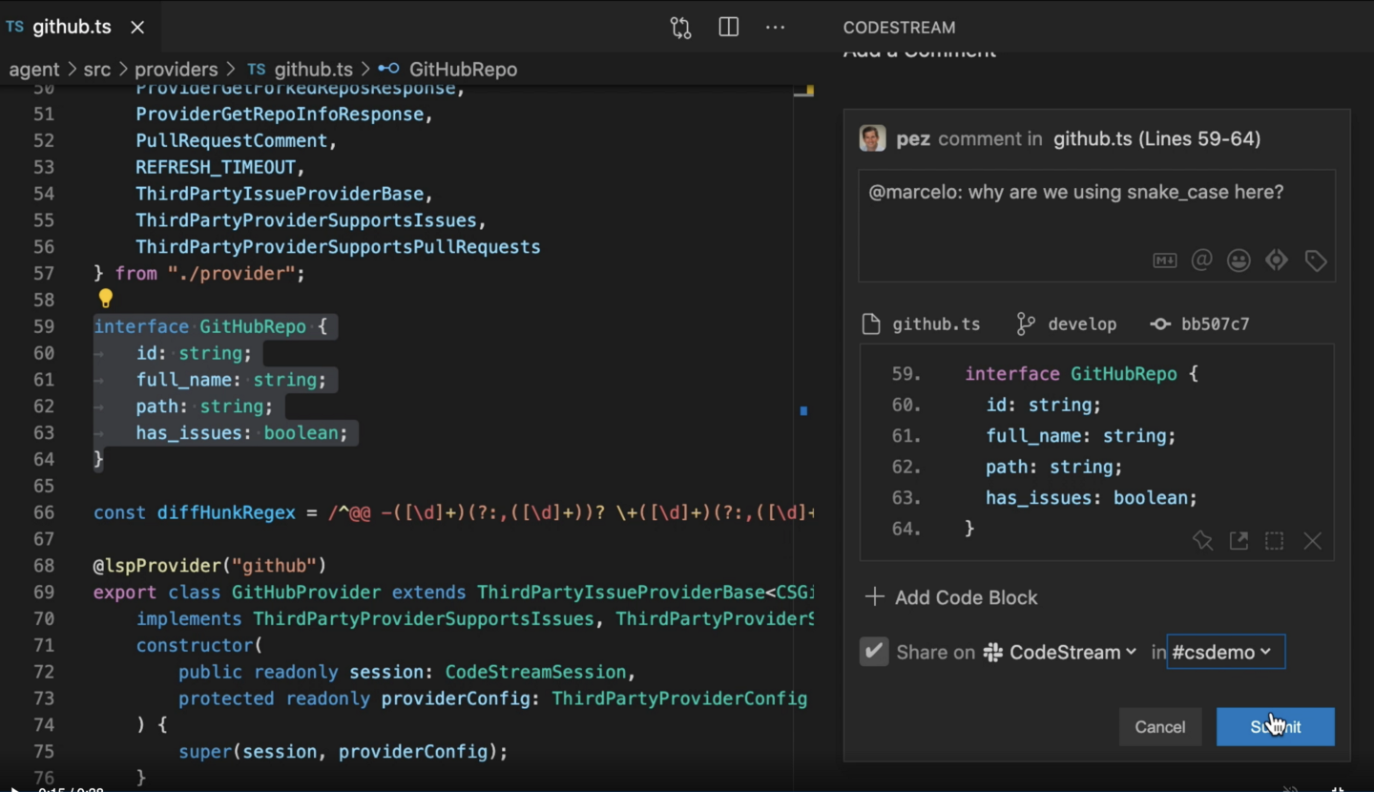Image resolution: width=1374 pixels, height=792 pixels.
Task: Open the editor more actions menu
Action: [775, 27]
